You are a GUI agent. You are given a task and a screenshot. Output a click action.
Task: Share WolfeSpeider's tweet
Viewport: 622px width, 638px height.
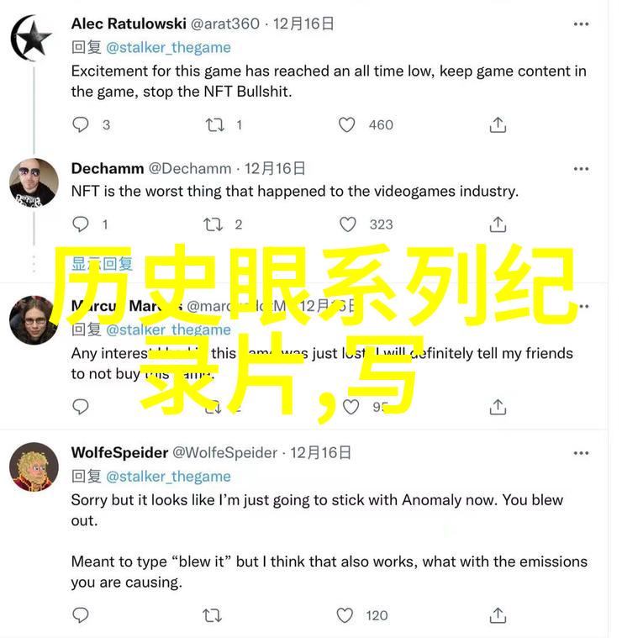click(x=498, y=615)
